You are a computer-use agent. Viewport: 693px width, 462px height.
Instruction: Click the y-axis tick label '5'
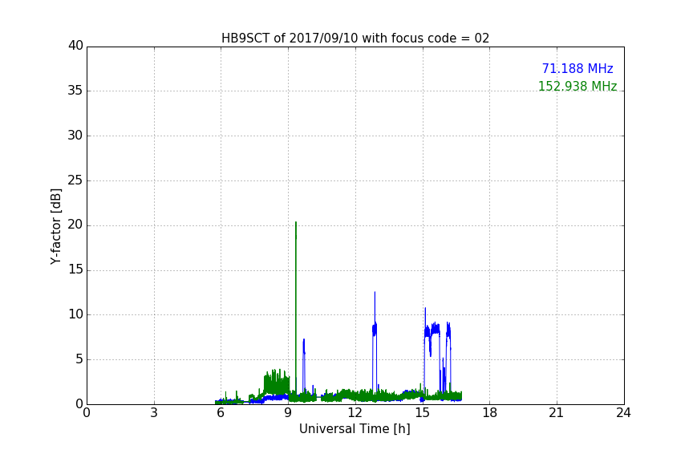point(79,359)
